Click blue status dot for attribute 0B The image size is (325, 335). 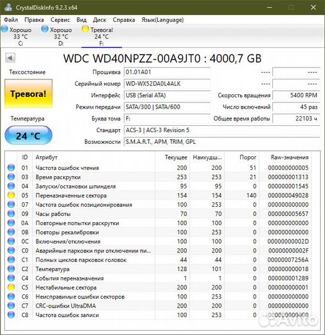click(11, 232)
